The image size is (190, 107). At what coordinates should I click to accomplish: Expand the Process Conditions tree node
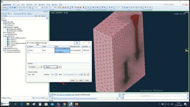(4, 50)
